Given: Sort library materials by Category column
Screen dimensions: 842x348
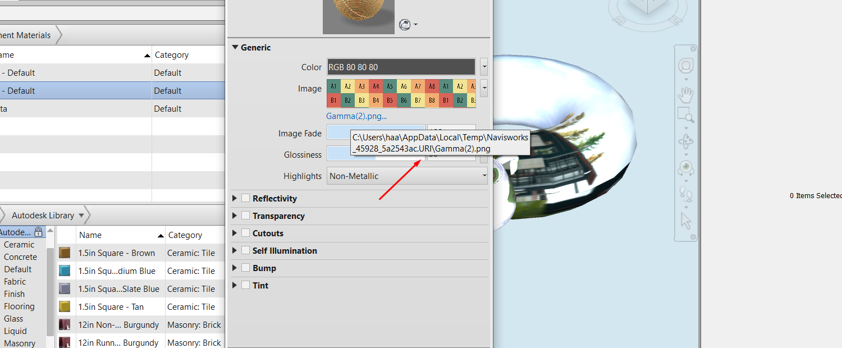Looking at the screenshot, I should (x=195, y=235).
